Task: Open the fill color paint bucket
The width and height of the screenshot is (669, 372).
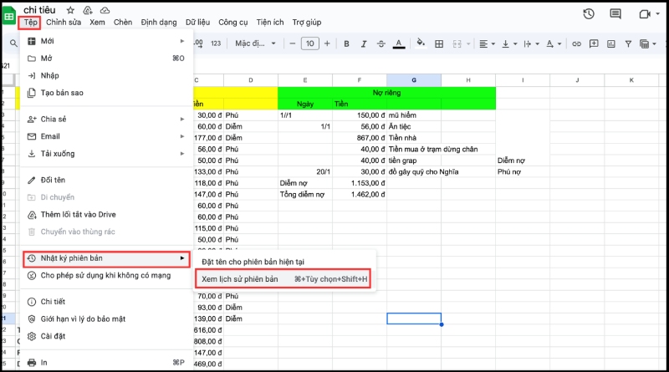Action: 420,43
